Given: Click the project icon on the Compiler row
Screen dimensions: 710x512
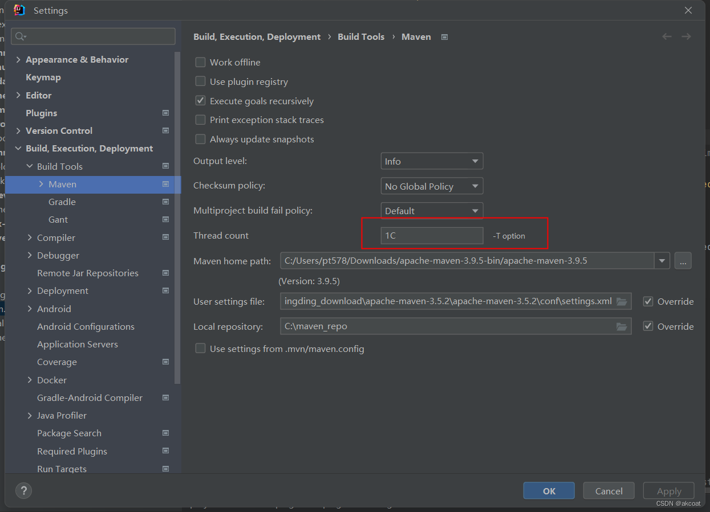Looking at the screenshot, I should tap(165, 237).
